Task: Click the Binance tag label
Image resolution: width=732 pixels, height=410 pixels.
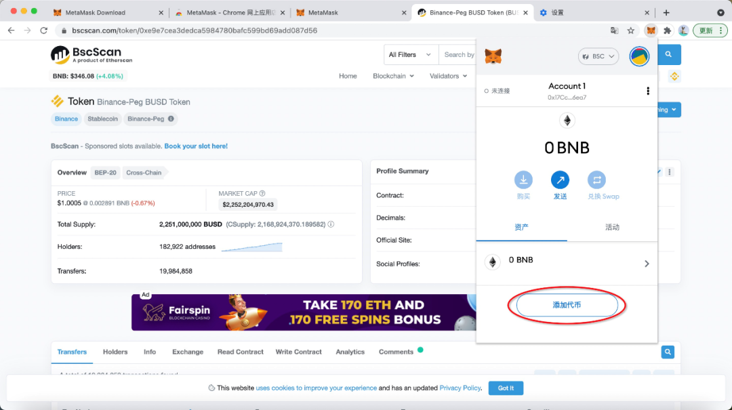Action: pos(66,119)
